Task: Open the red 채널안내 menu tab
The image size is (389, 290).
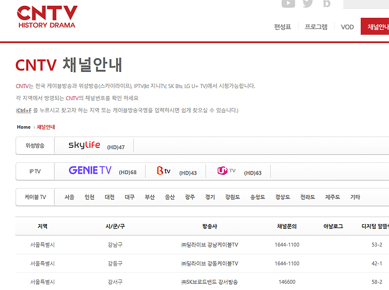Action: tap(375, 26)
